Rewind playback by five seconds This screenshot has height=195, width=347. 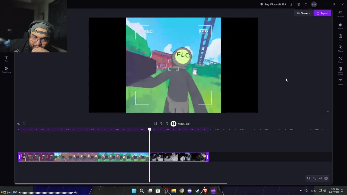161,124
